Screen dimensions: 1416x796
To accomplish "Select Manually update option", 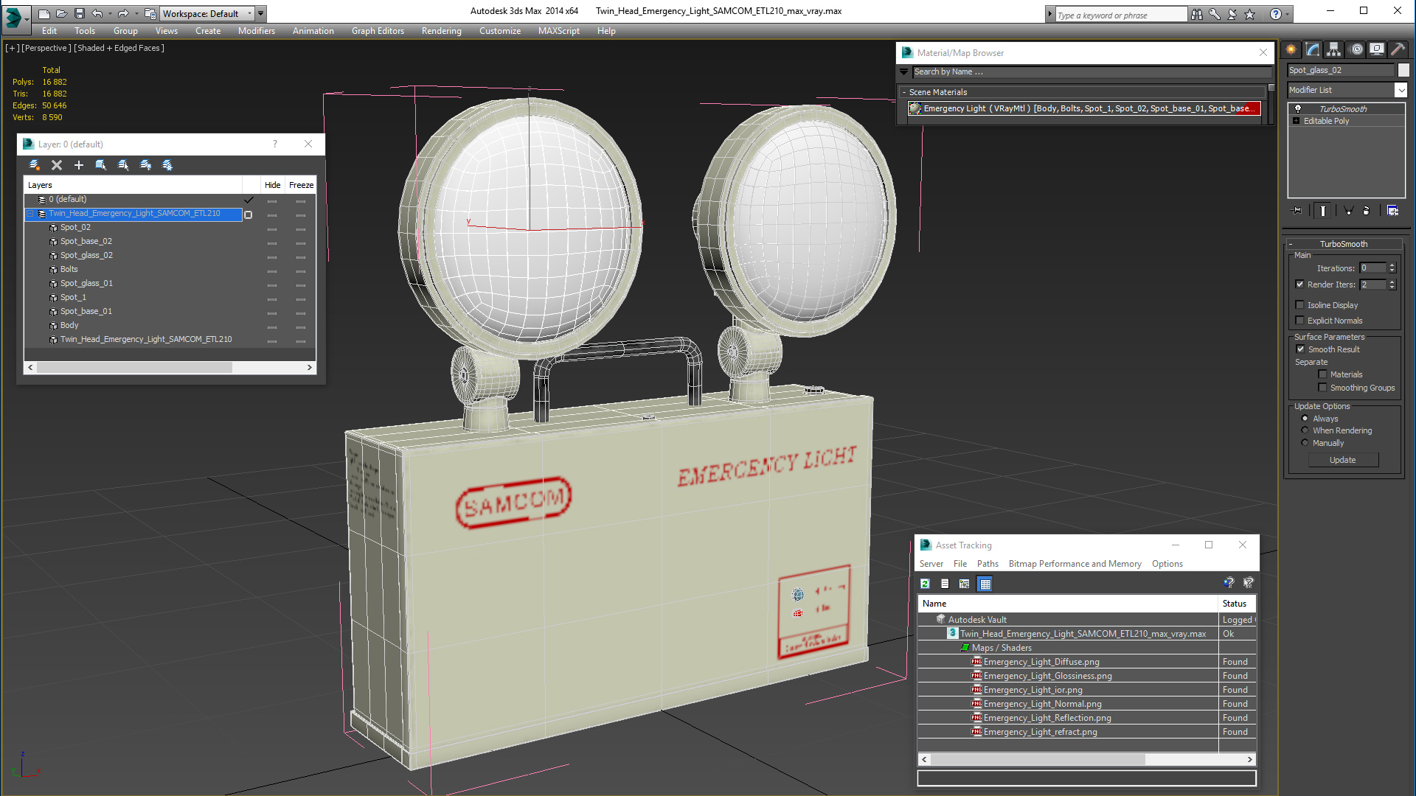I will pos(1305,443).
